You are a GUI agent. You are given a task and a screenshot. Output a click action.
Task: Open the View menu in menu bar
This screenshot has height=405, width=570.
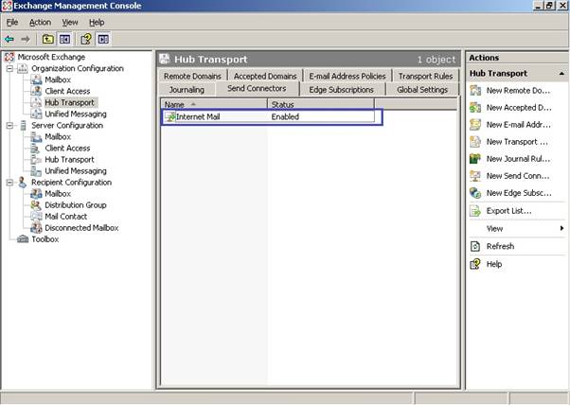pos(70,23)
